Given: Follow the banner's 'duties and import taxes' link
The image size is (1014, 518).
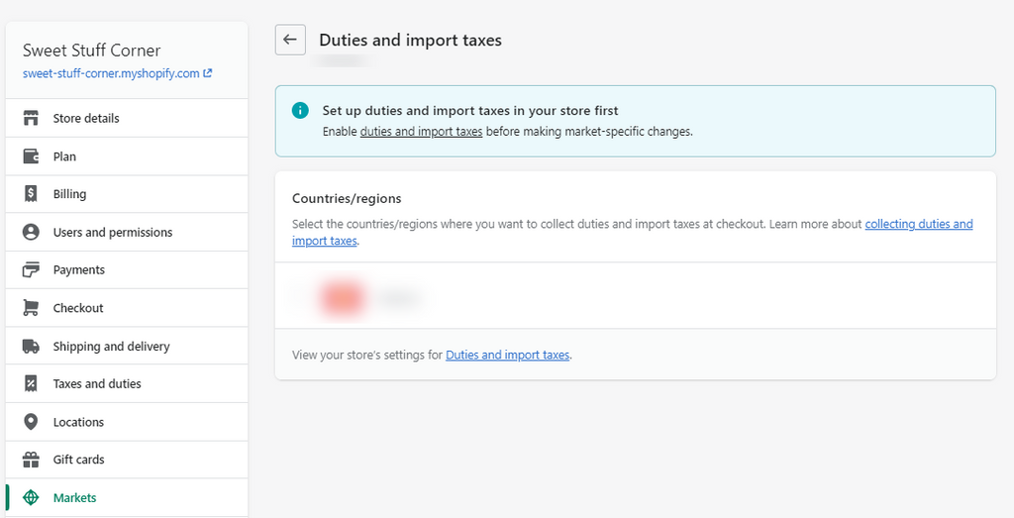Looking at the screenshot, I should click(x=421, y=132).
